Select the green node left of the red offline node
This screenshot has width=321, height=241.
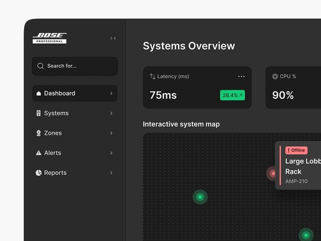click(200, 197)
